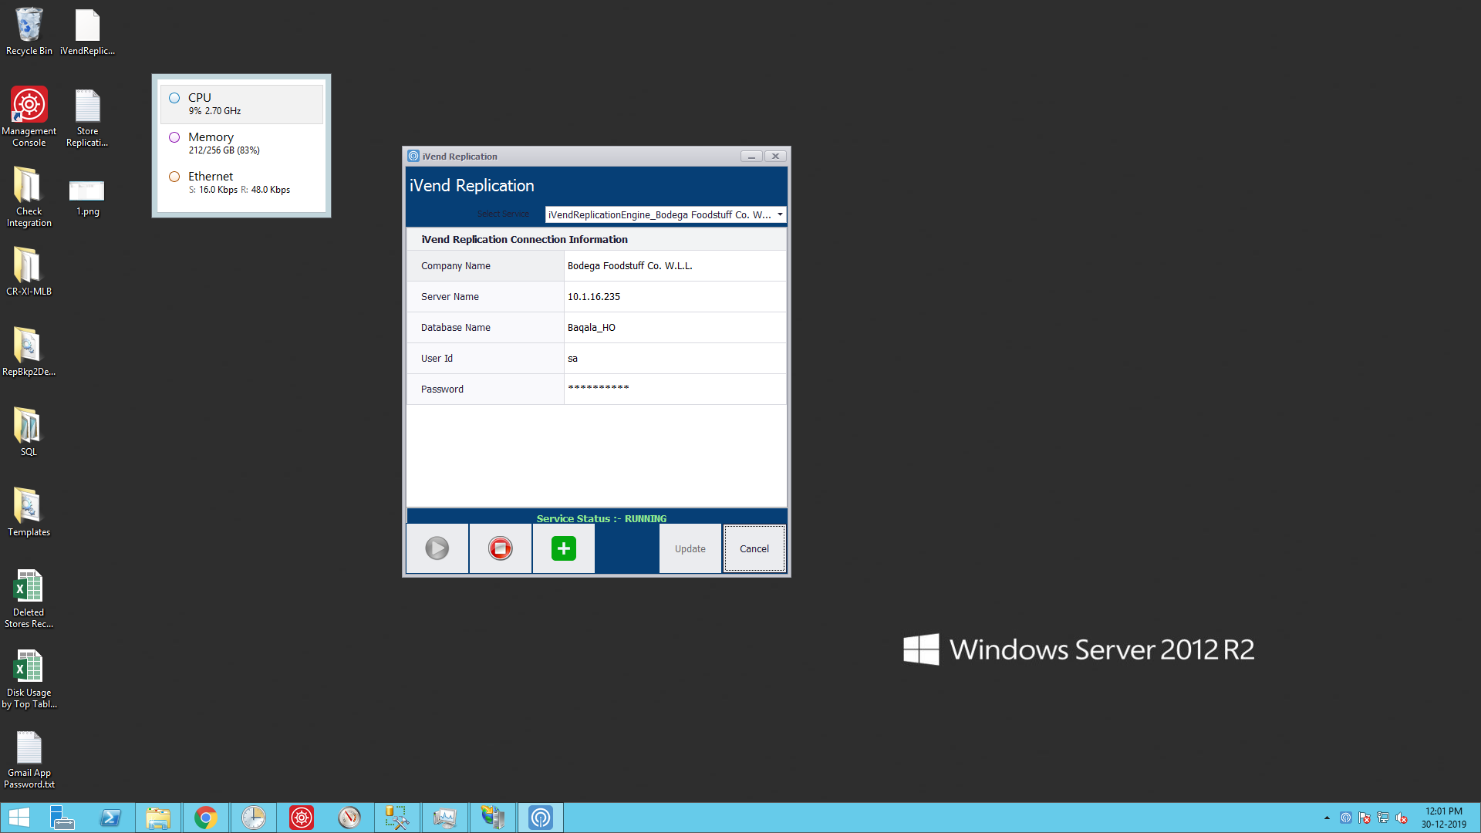The image size is (1481, 833).
Task: Select the Ethernet radio option
Action: click(x=174, y=177)
